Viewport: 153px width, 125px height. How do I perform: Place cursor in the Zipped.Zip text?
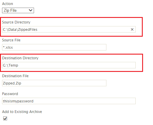(x=12, y=83)
